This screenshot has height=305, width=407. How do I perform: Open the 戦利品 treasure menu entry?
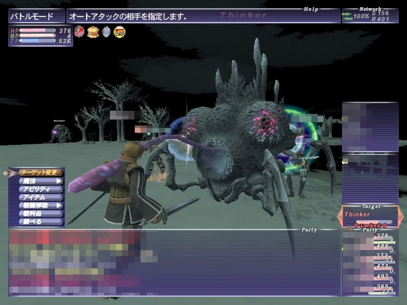(x=41, y=213)
